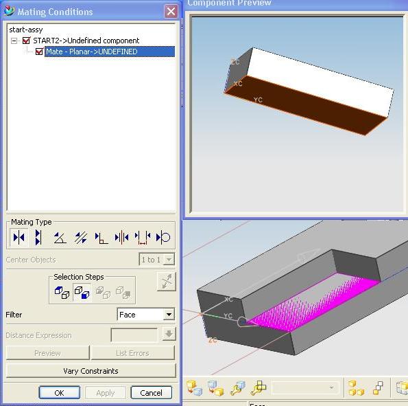The height and width of the screenshot is (406, 408).
Task: Cancel the Mating Conditions dialog
Action: 151,393
